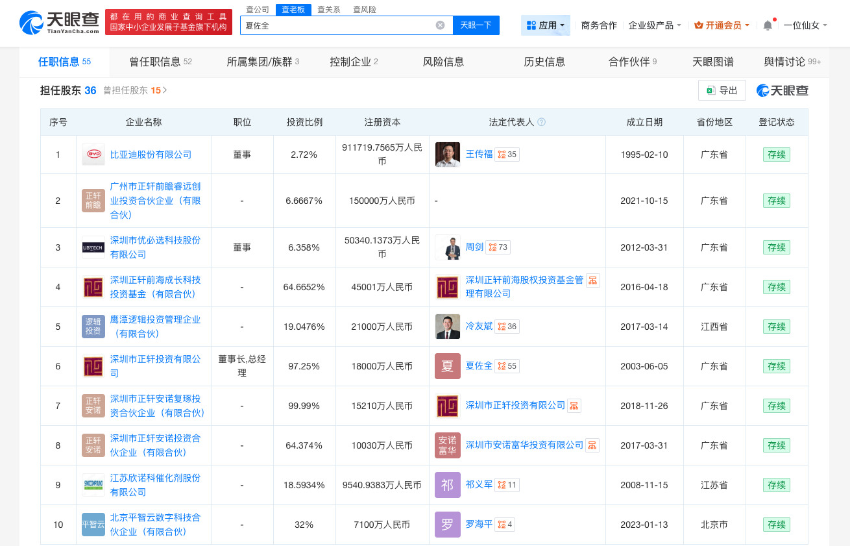Click legal representative 王传福 link
This screenshot has height=546, width=850.
(x=480, y=155)
